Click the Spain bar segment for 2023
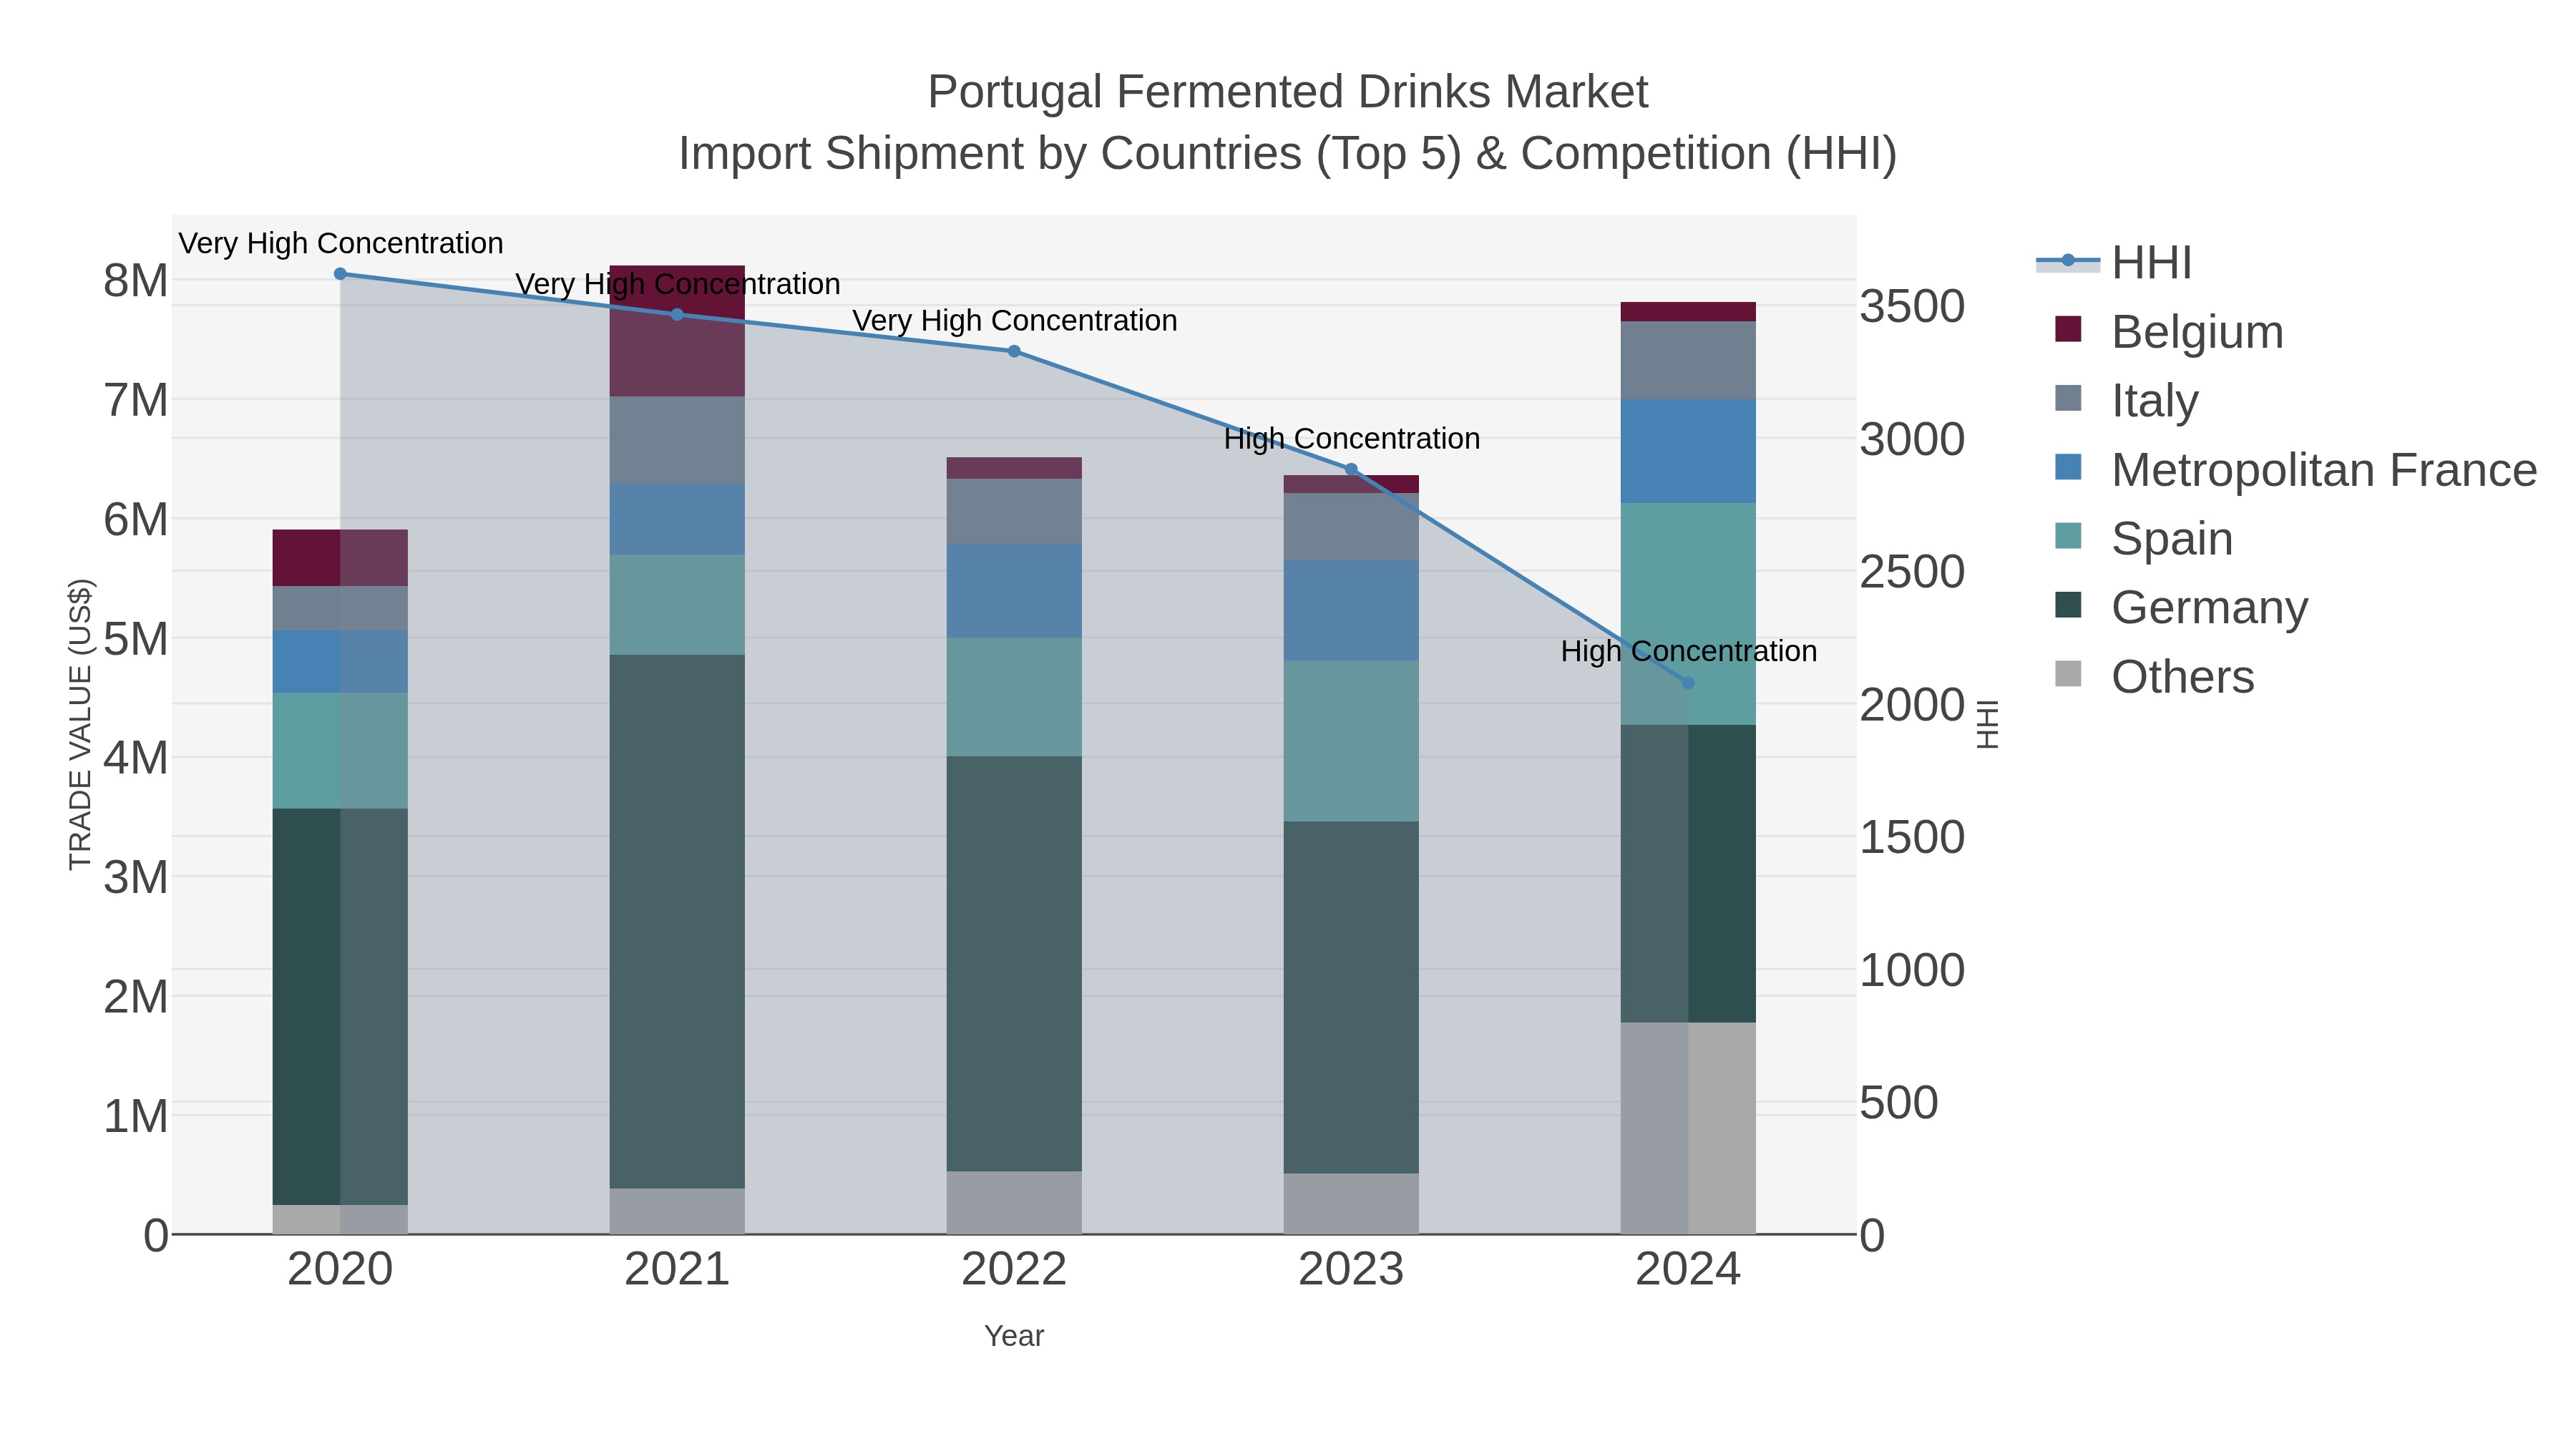Viewport: 2576px width, 1449px height. click(x=1351, y=741)
